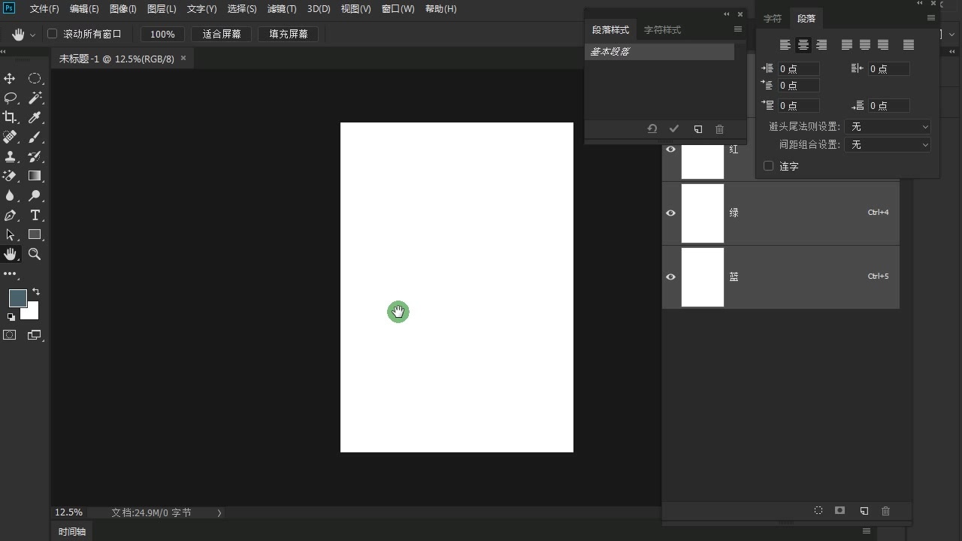Select the Horizontal Type tool
Viewport: 962px width, 541px height.
coord(35,215)
